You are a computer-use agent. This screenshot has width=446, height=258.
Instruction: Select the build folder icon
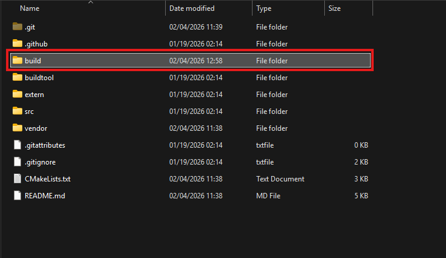(x=17, y=61)
